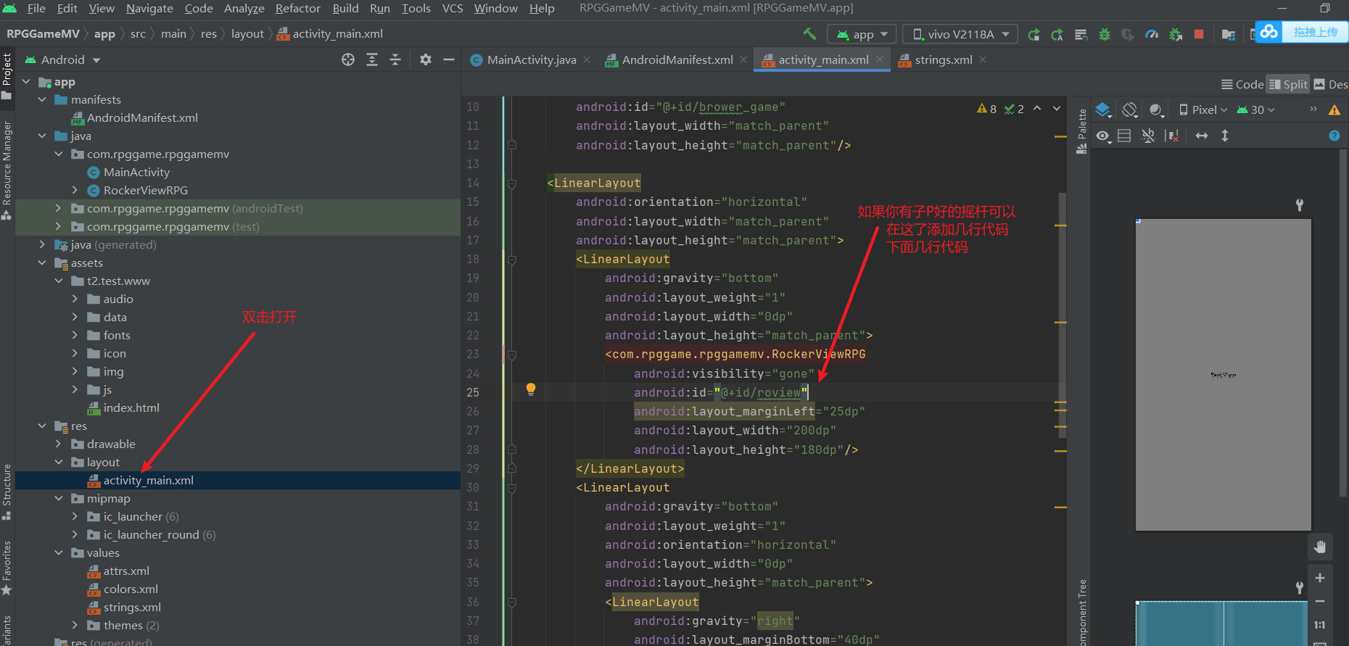The image size is (1349, 646).
Task: Open the app run configuration dropdown
Action: coord(862,34)
